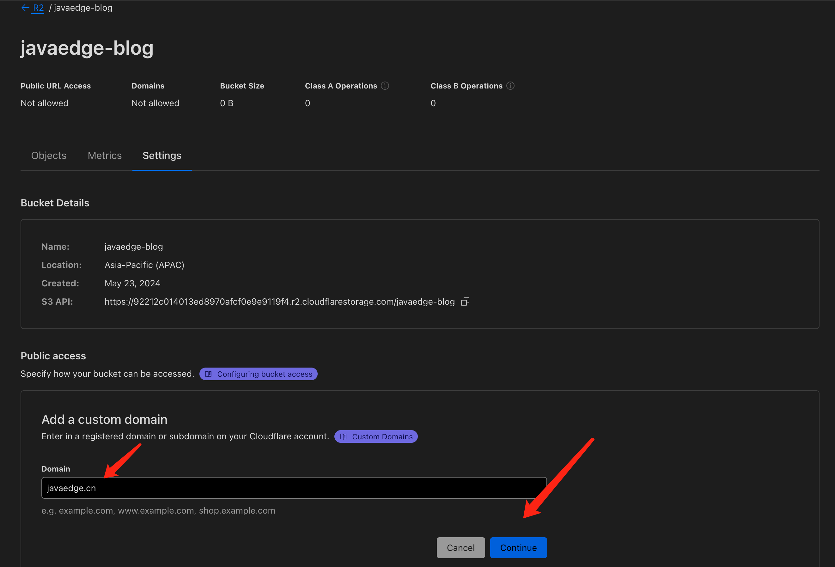This screenshot has height=567, width=835.
Task: Show Class A Operations info tooltip icon
Action: (x=385, y=86)
